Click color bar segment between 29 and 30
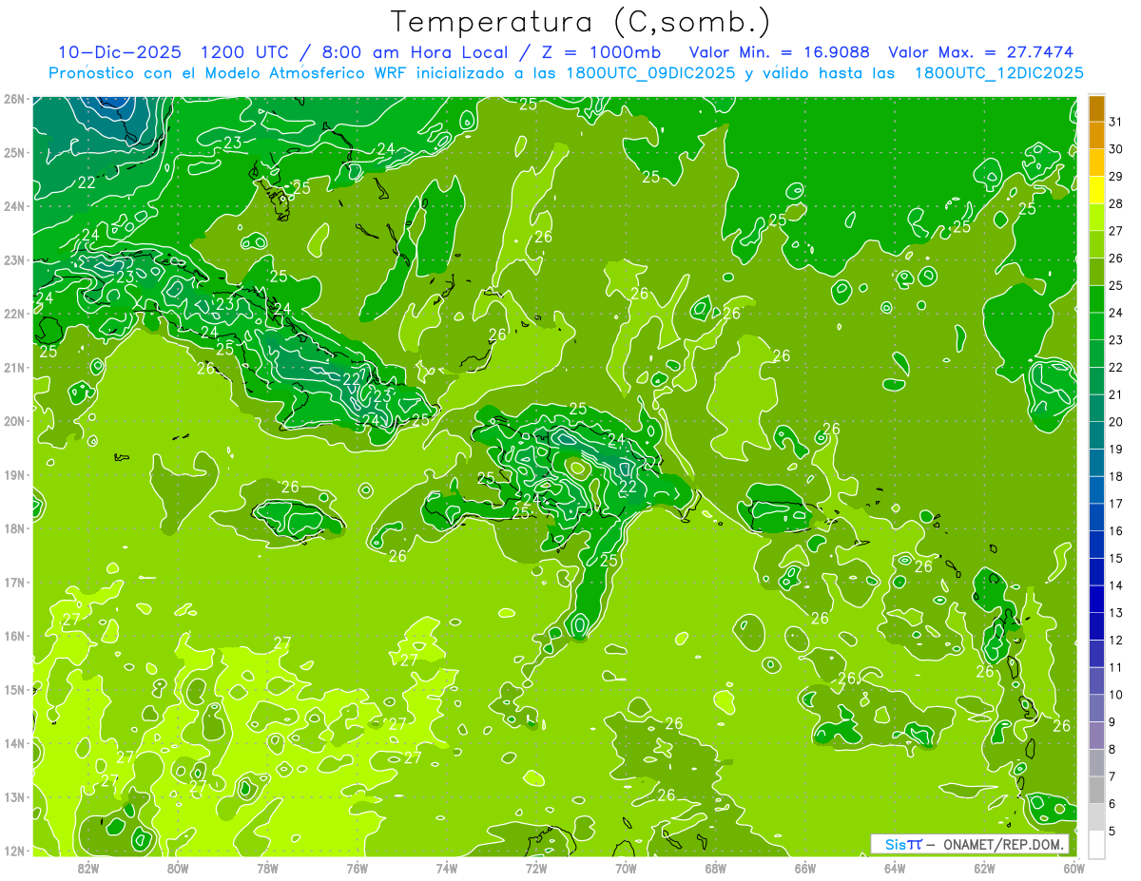Image resolution: width=1141 pixels, height=881 pixels. coord(1096,163)
